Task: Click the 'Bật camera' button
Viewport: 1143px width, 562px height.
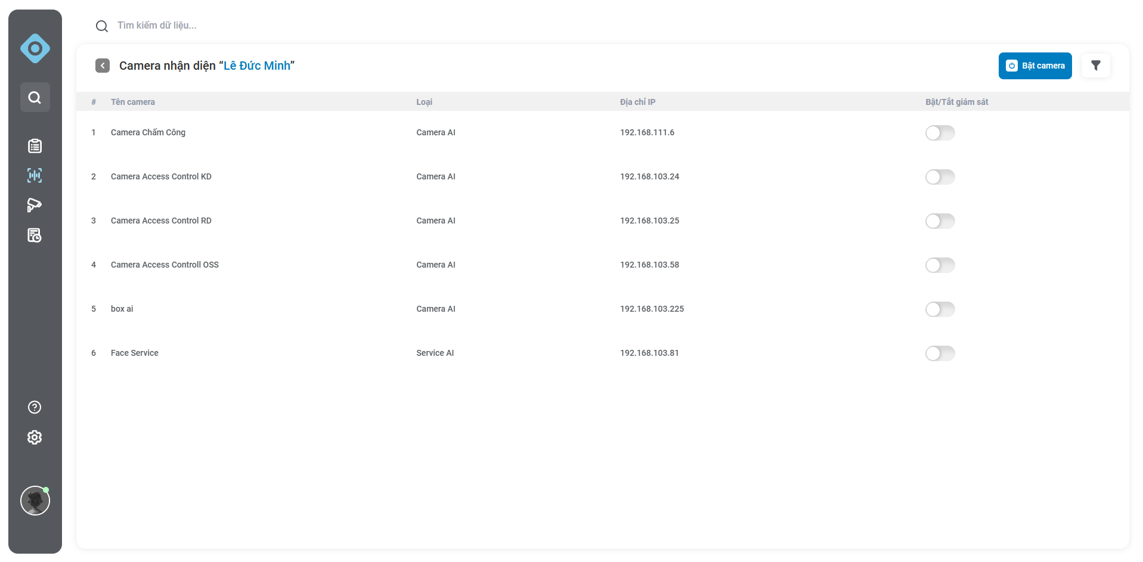Action: pos(1035,66)
